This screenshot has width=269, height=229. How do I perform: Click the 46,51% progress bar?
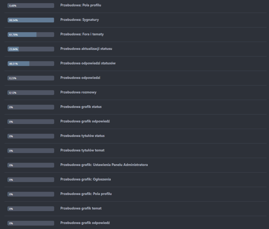(31, 64)
